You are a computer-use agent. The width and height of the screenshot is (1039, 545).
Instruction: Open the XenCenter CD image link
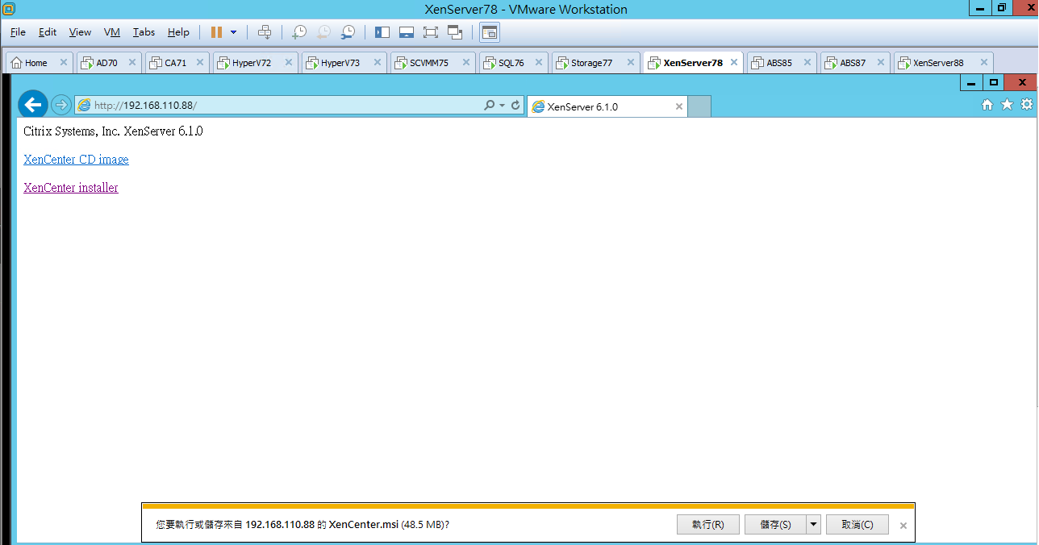pos(76,160)
